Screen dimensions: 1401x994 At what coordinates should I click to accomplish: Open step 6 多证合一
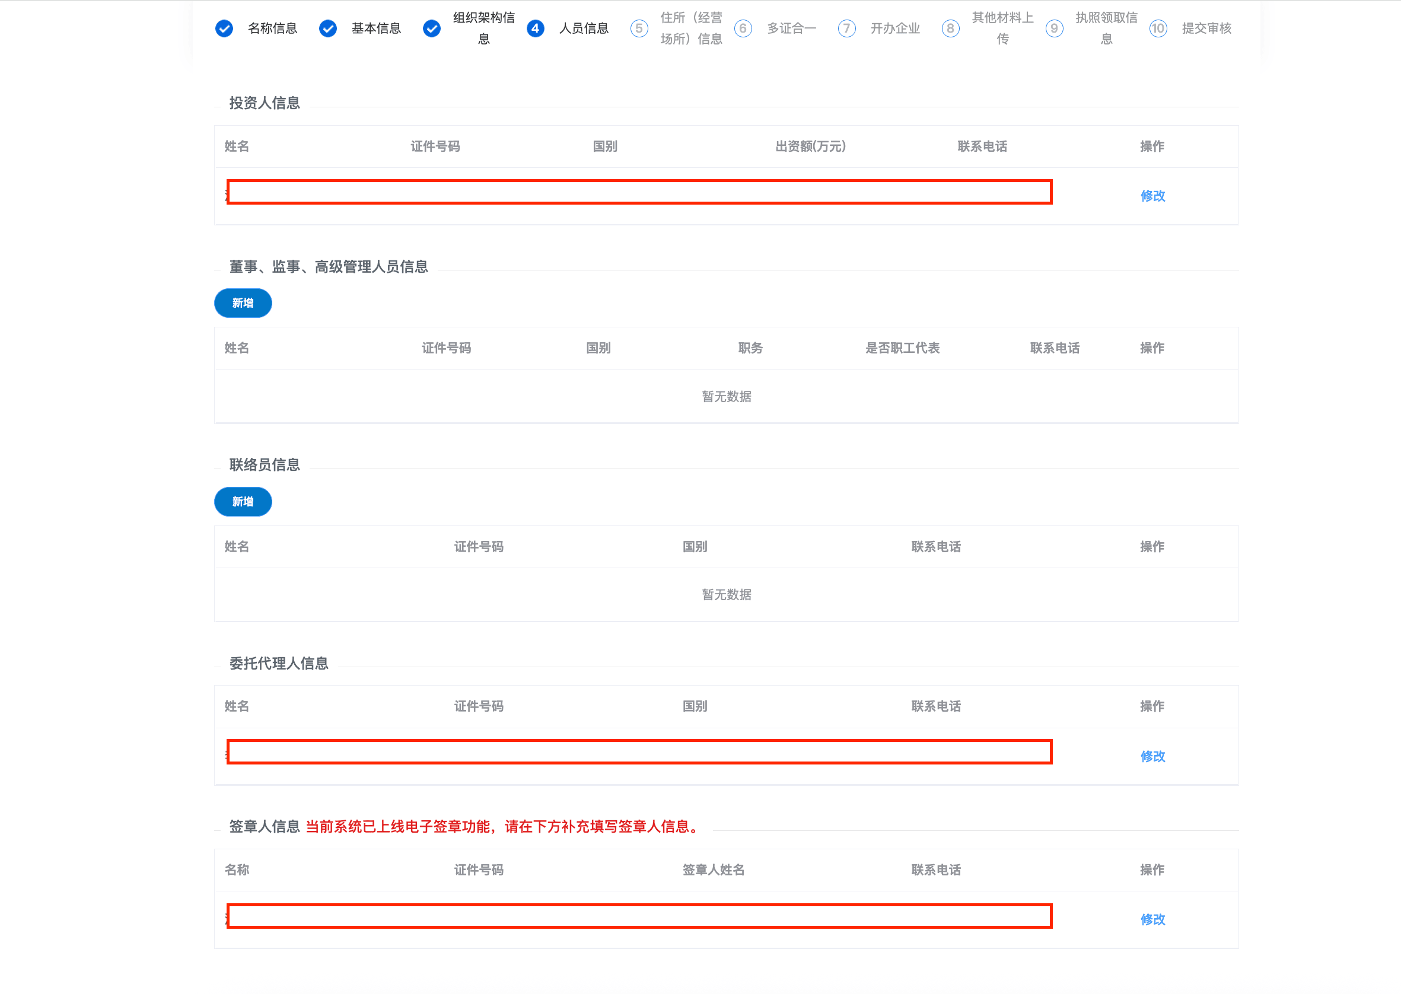point(743,28)
